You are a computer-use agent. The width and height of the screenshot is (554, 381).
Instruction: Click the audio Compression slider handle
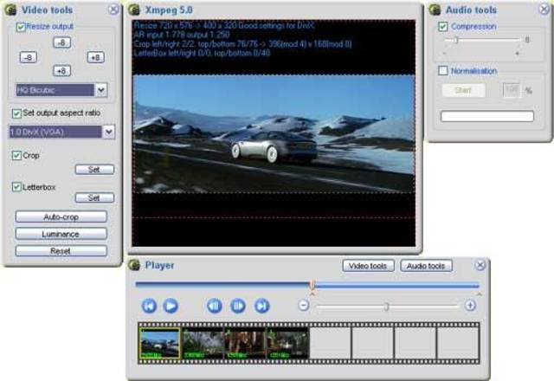pyautogui.click(x=456, y=40)
